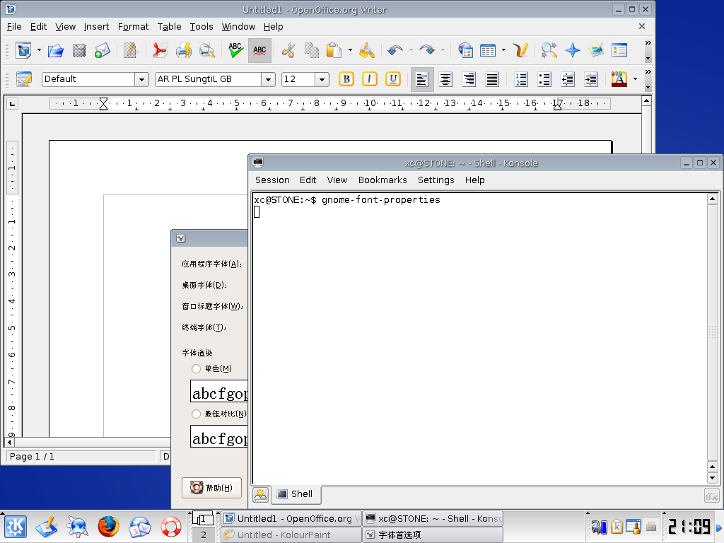Select 单色(M) font rendering radio
The image size is (724, 543).
pos(196,368)
